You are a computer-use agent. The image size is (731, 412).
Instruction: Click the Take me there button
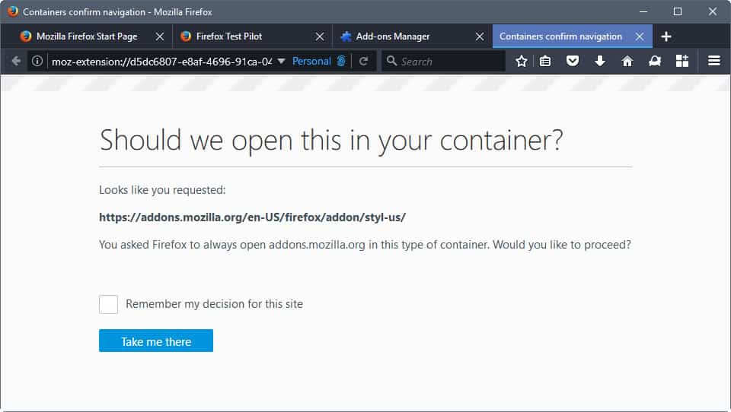[x=155, y=341]
